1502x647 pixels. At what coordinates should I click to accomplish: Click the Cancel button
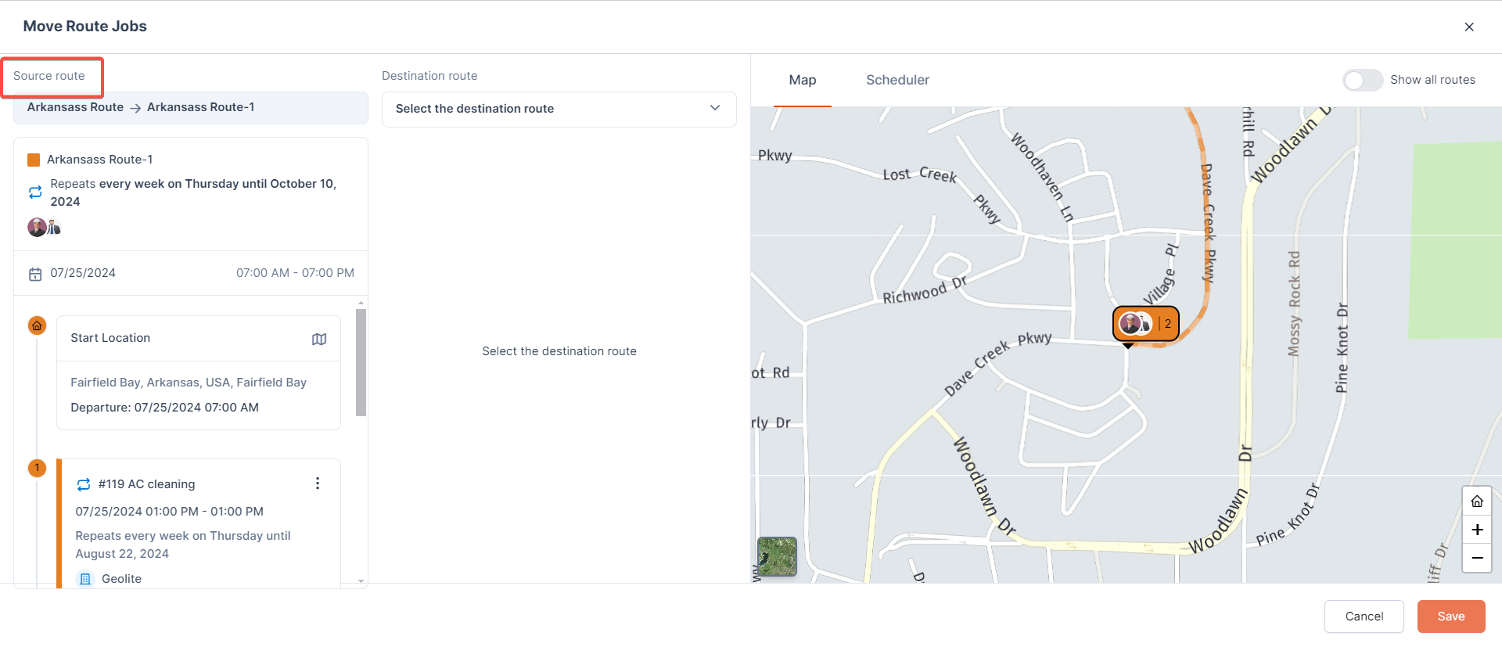pos(1364,616)
